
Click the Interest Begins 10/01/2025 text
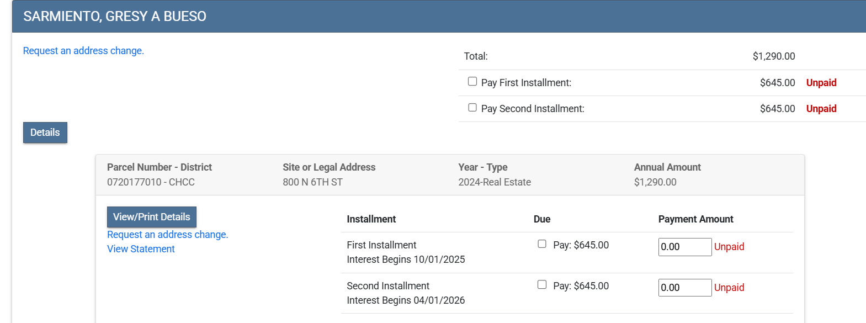point(406,260)
